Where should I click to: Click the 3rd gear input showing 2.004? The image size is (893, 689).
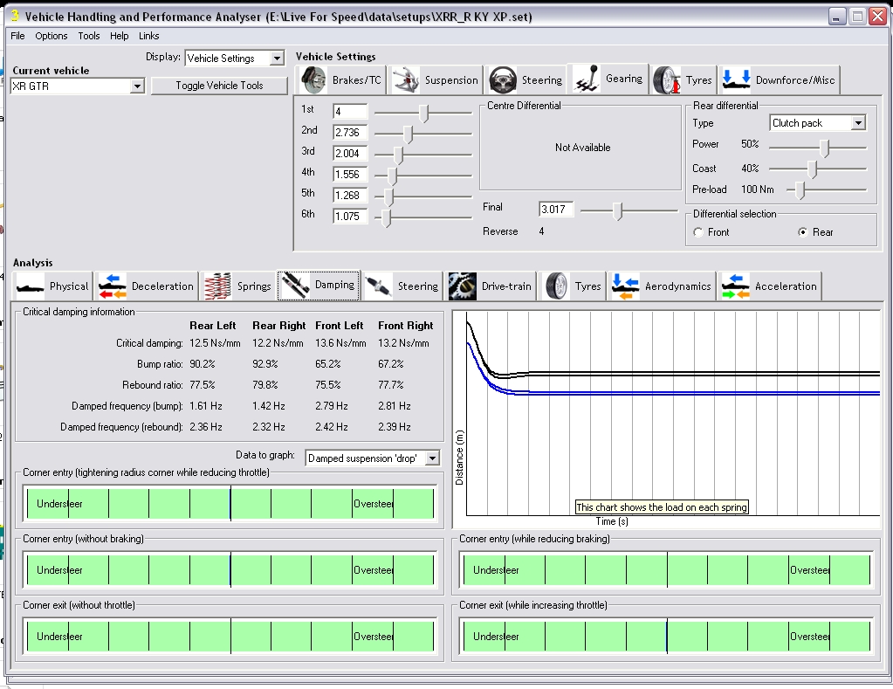coord(350,154)
